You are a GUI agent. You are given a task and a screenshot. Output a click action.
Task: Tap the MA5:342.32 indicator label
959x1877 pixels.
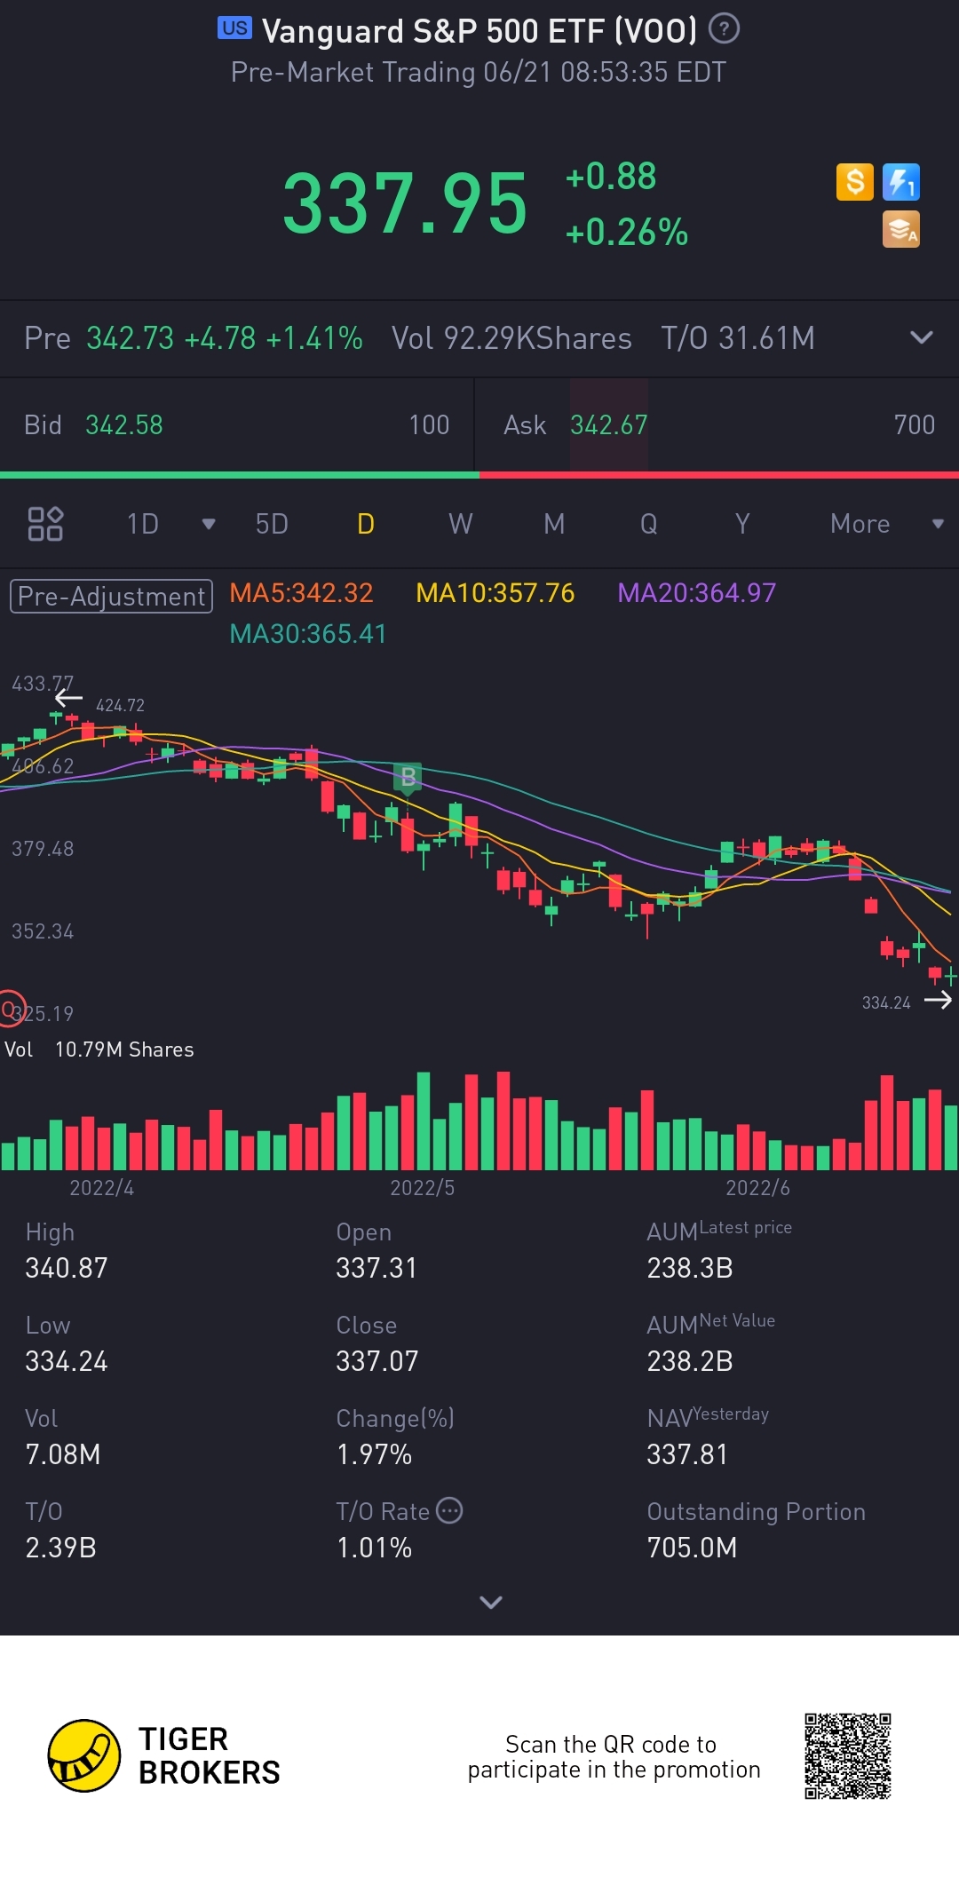click(x=301, y=593)
